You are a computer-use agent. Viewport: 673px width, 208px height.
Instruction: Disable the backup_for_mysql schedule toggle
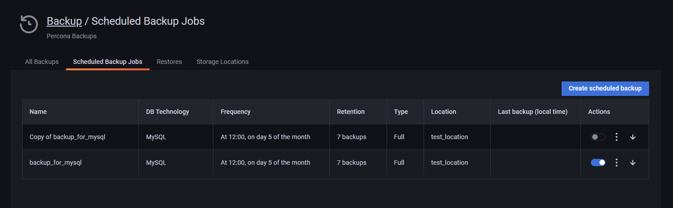[x=598, y=163]
